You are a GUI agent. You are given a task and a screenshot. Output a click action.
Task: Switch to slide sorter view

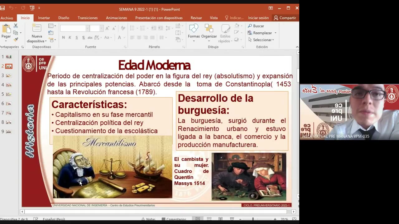[x=209, y=219]
